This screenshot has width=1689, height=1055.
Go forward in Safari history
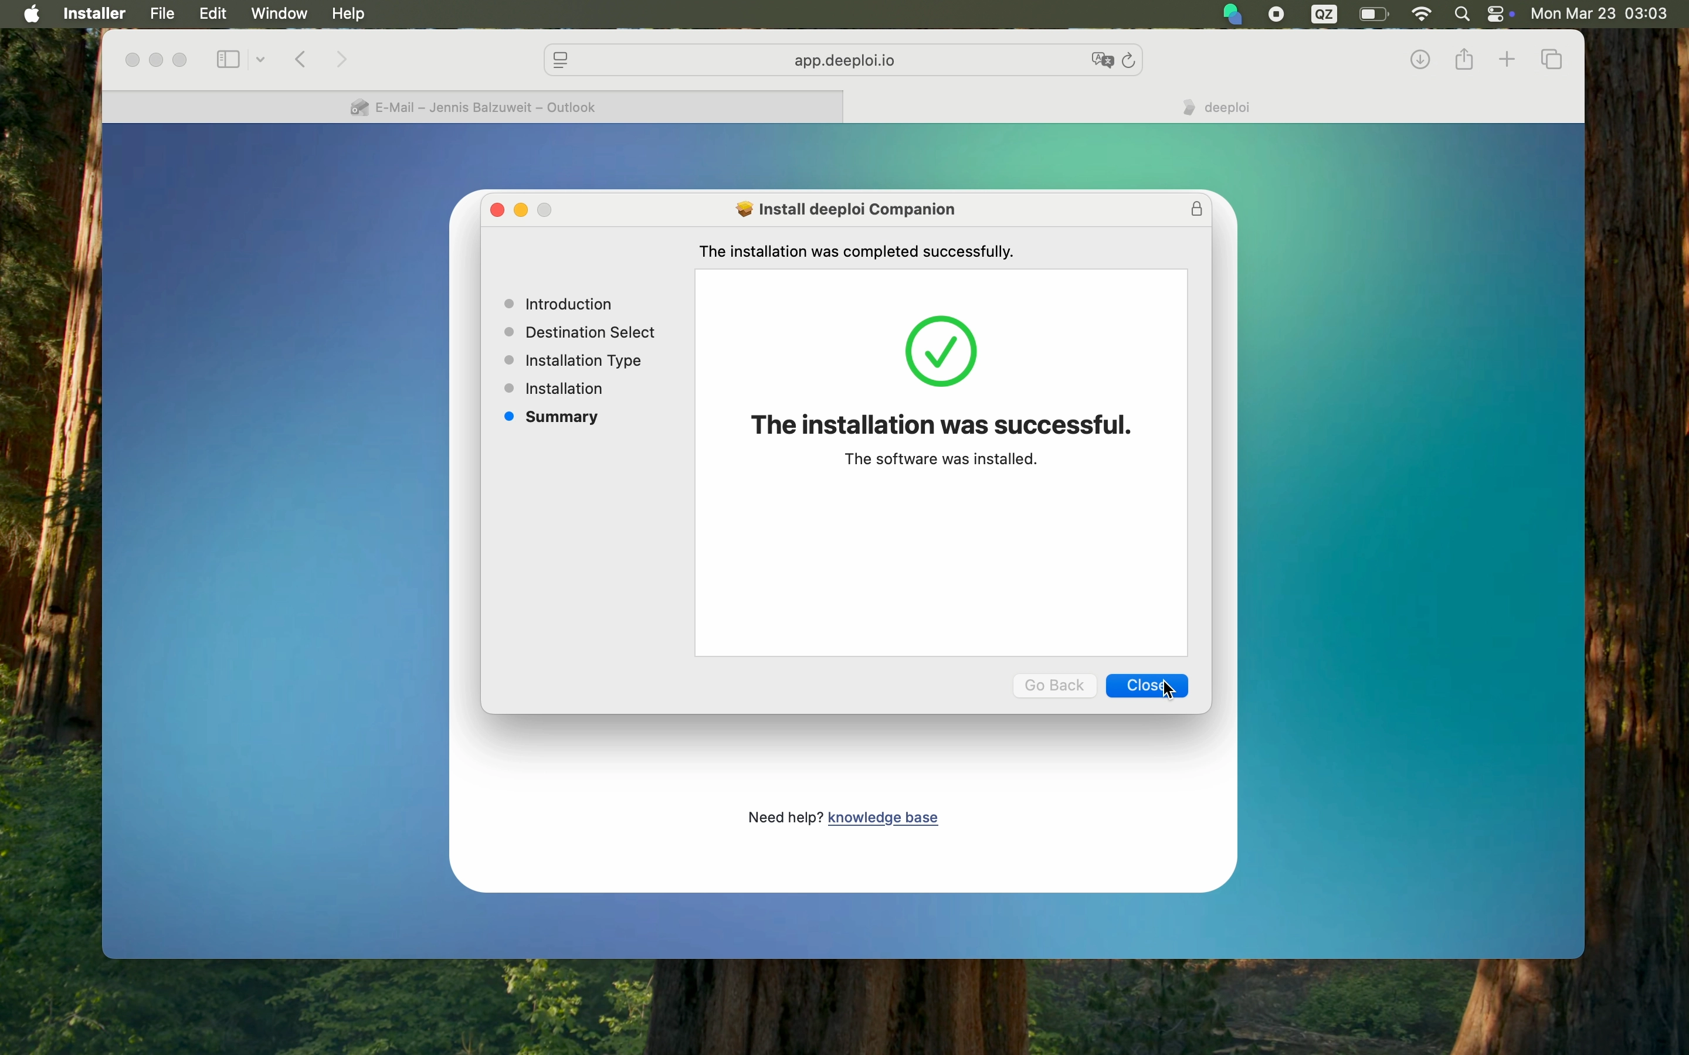[x=342, y=60]
